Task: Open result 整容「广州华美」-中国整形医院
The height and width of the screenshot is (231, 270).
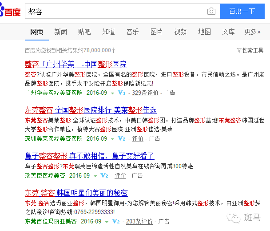Action: click(75, 65)
